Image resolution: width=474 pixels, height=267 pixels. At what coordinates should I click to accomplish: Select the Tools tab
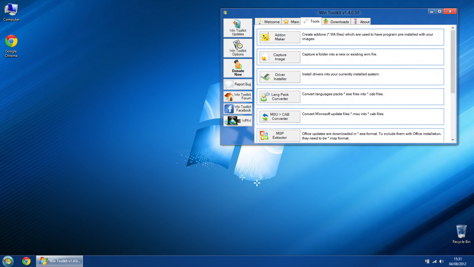311,21
